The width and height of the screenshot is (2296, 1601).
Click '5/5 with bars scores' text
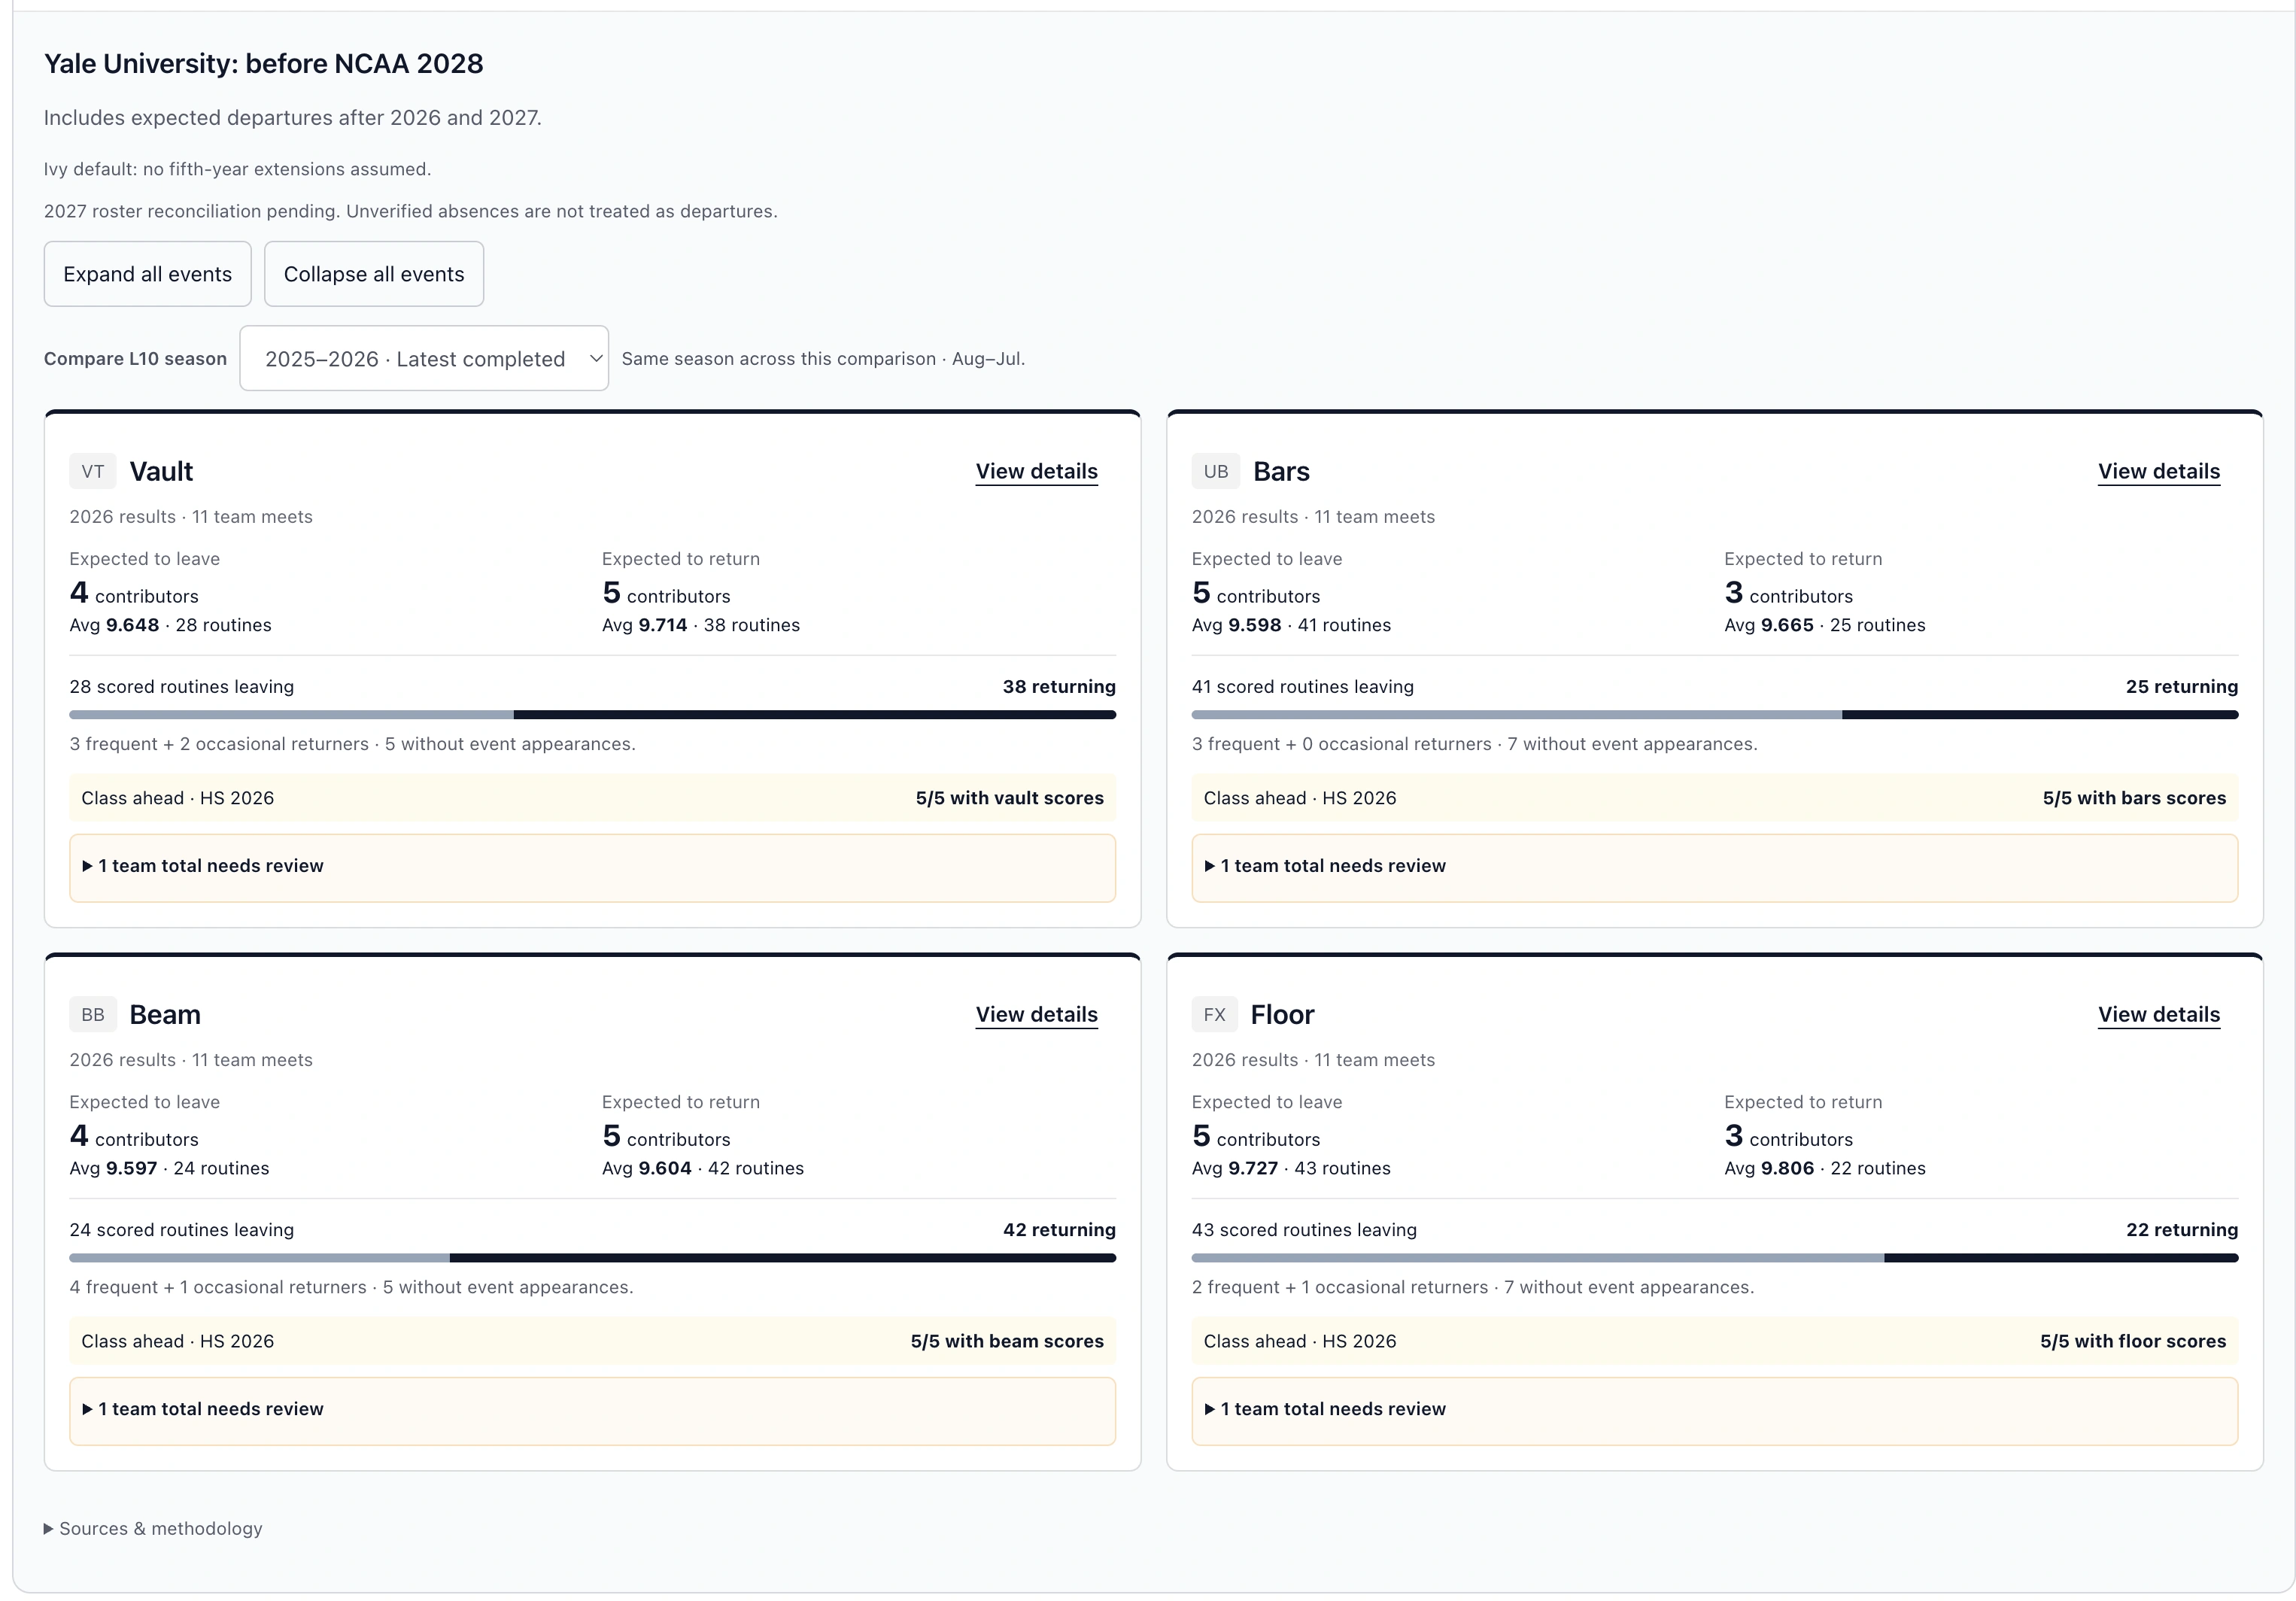2134,798
